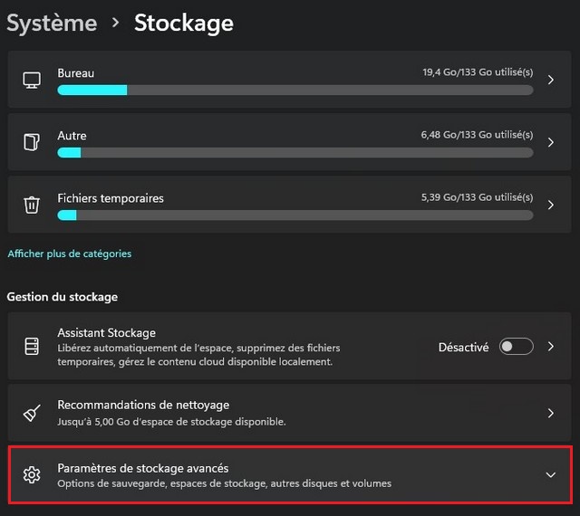Image resolution: width=580 pixels, height=516 pixels.
Task: Click the advanced storage gear icon
Action: coord(32,475)
